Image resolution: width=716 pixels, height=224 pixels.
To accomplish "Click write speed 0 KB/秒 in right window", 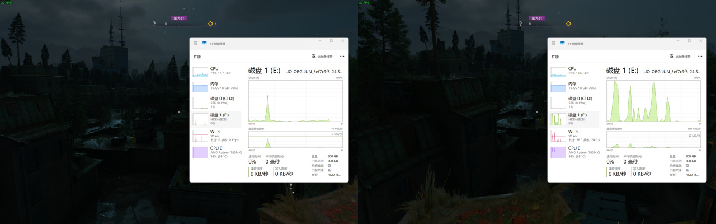I will 642,174.
